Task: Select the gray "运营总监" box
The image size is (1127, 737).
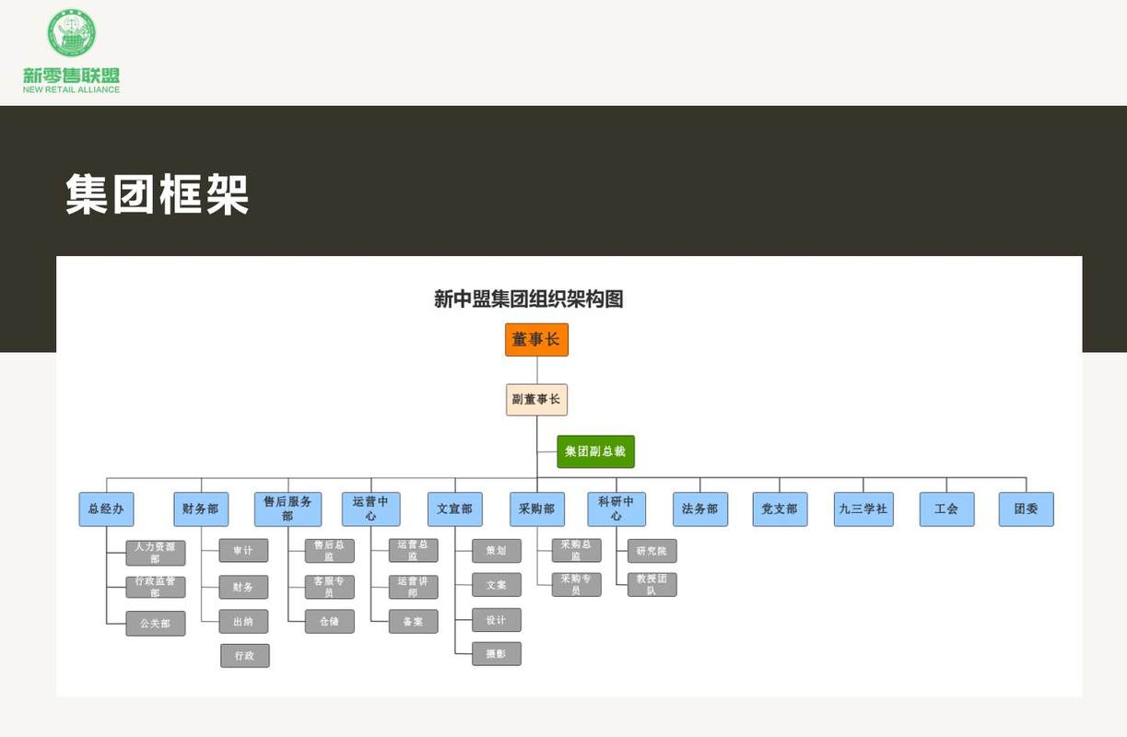Action: pos(414,551)
